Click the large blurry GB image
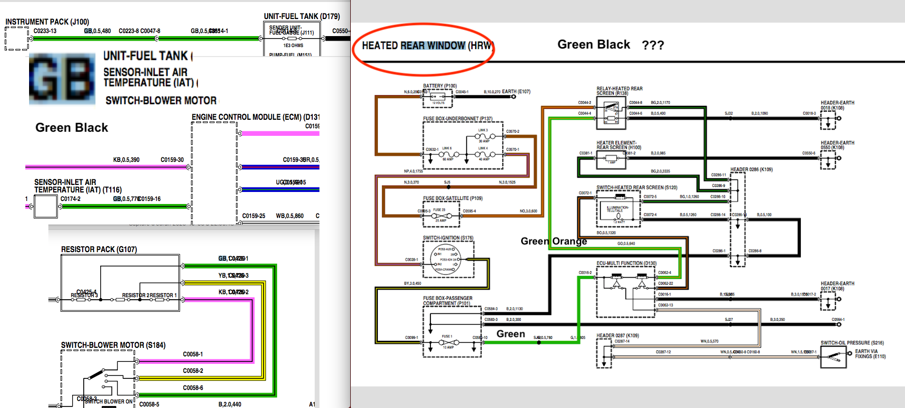Screen dimensions: 905x408 click(x=62, y=79)
